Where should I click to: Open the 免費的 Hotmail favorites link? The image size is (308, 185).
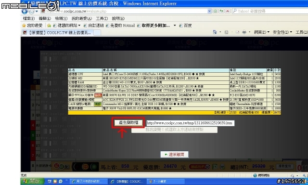coord(120,26)
